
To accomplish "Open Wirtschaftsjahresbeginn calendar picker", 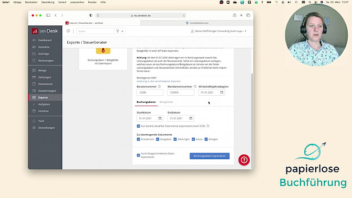I will coord(221,93).
